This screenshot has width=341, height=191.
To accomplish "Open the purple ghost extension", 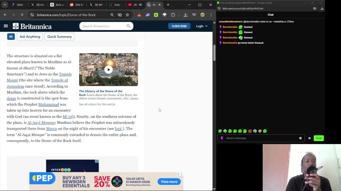I will coord(148,15).
